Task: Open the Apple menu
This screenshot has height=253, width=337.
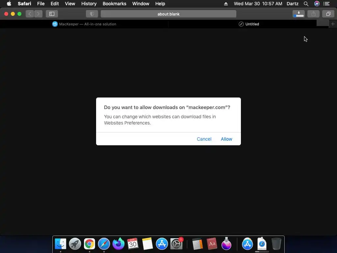Action: 9,4
